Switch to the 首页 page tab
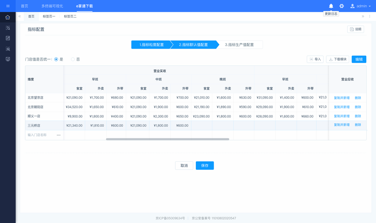376x223 pixels. [x=31, y=16]
